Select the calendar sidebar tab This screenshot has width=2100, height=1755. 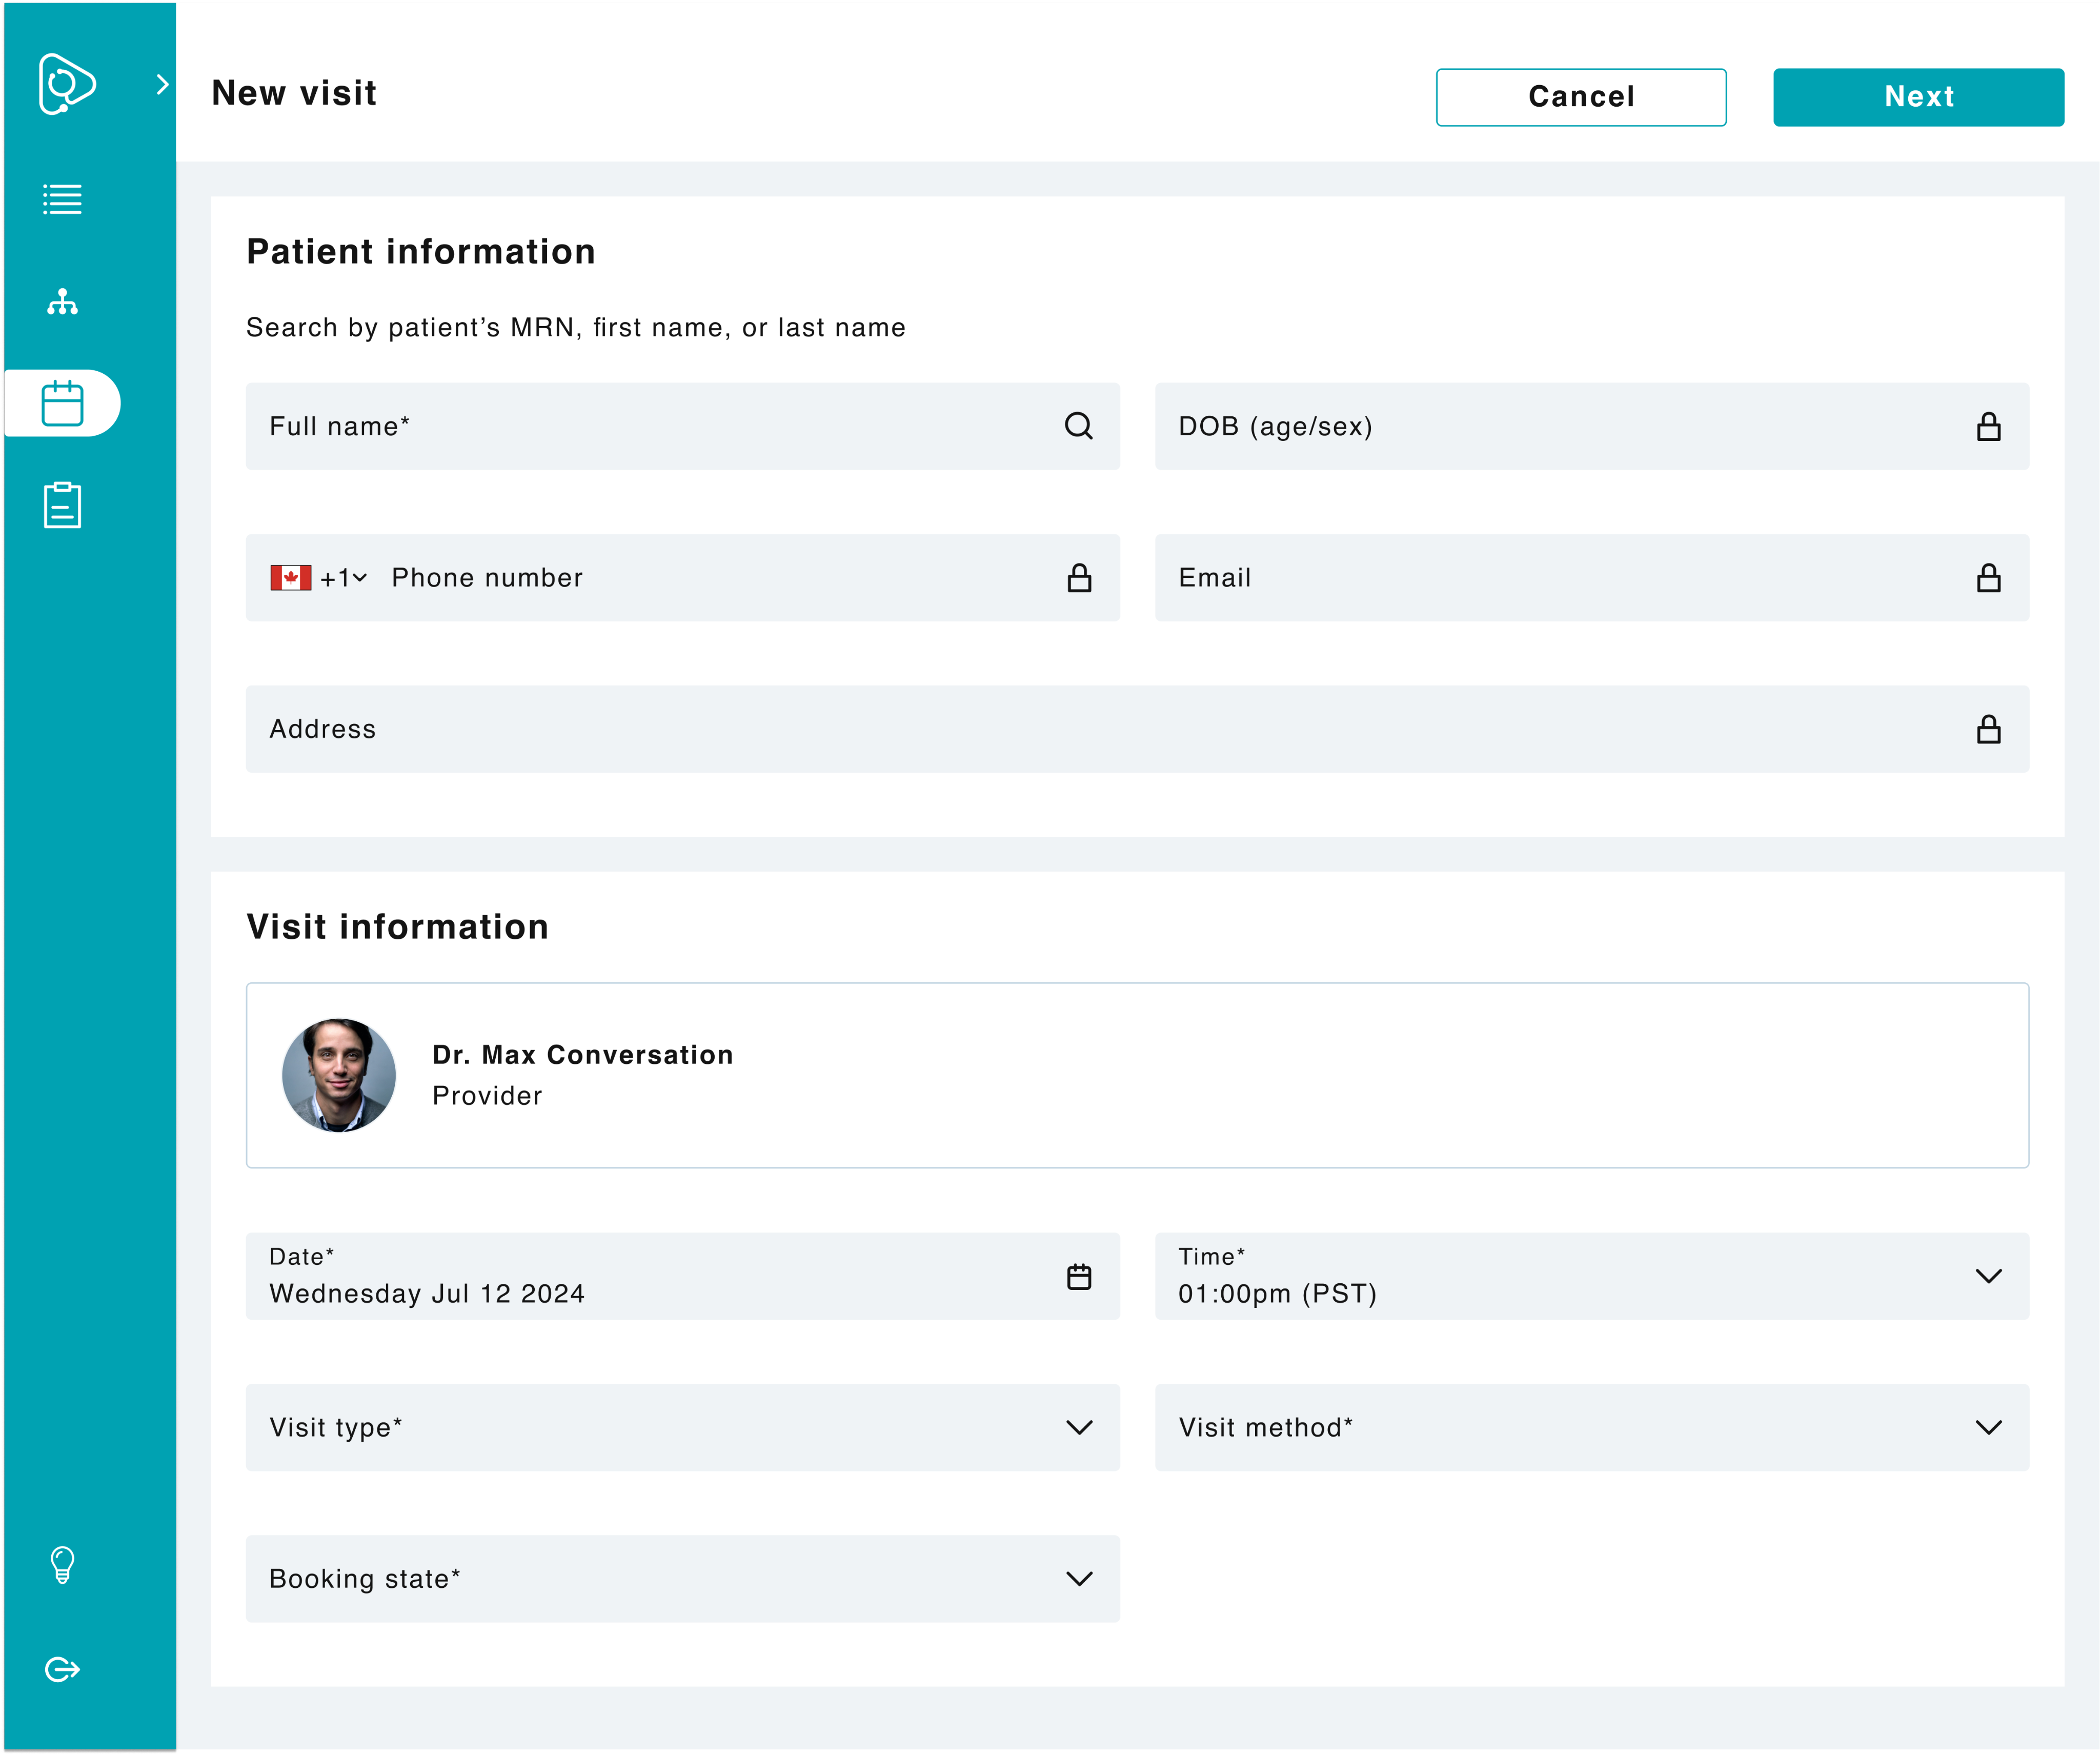pos(62,404)
